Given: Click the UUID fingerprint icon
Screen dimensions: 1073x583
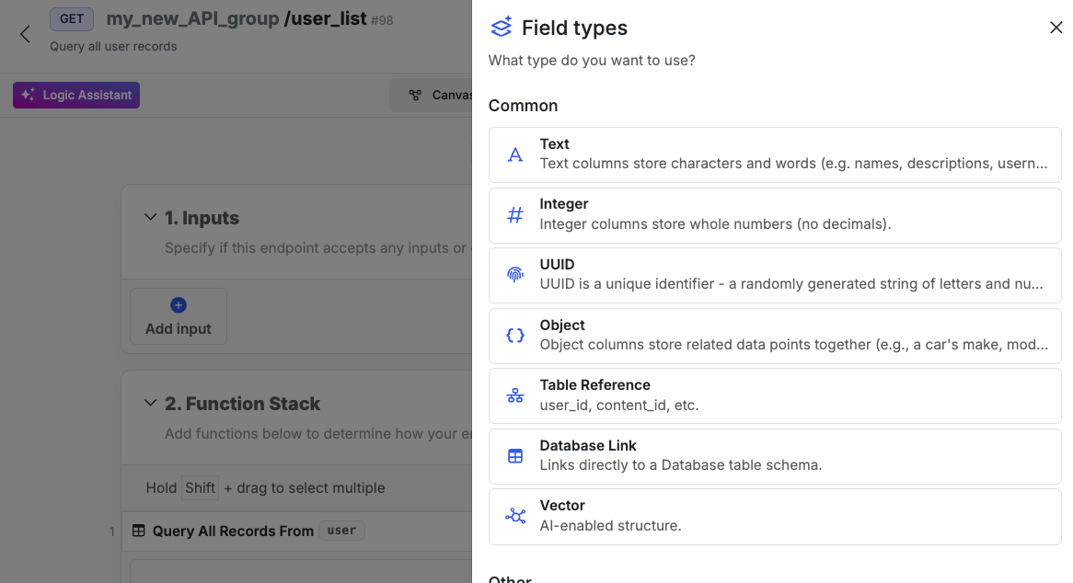Looking at the screenshot, I should tap(515, 275).
